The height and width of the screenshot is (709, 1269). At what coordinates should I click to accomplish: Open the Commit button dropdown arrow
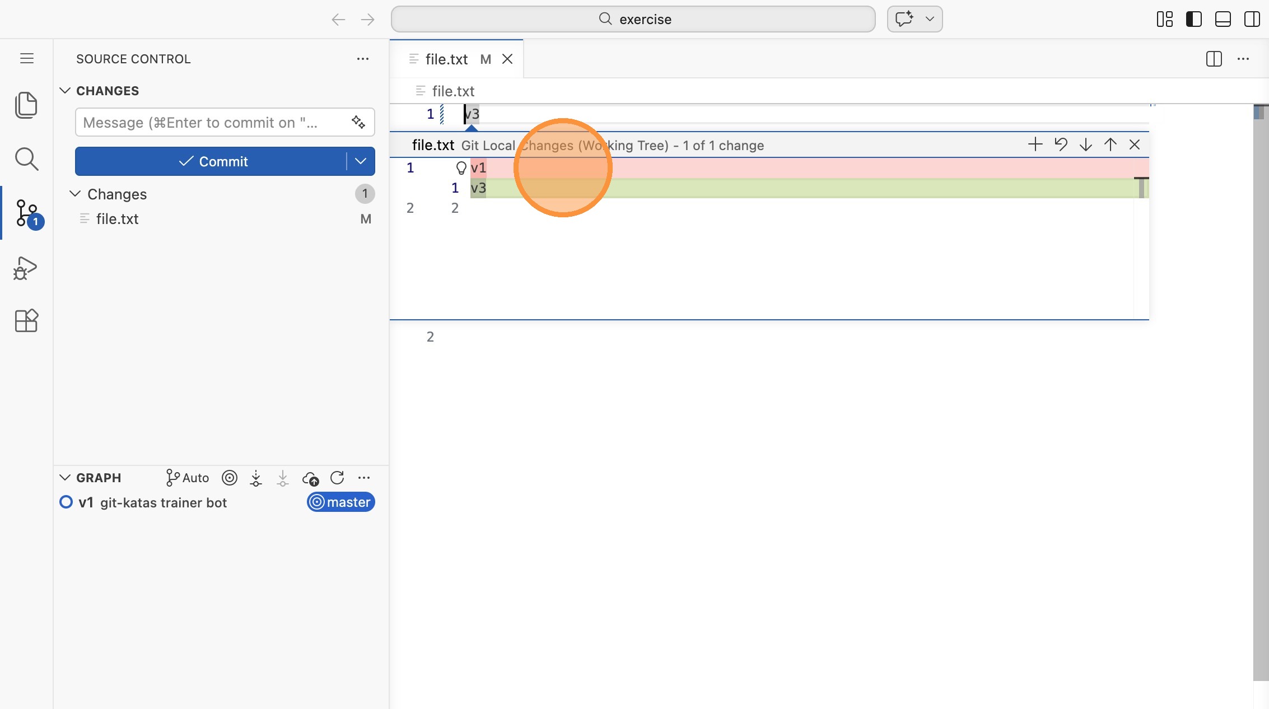click(361, 161)
